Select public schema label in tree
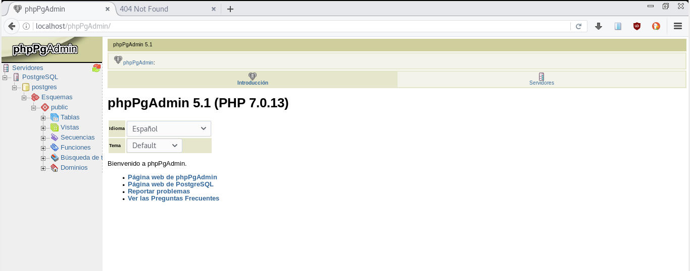 (x=59, y=107)
